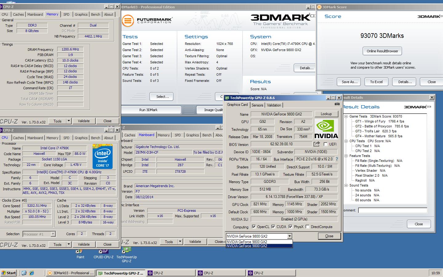Click Save As button in 3DMark Score
443x277 pixels.
[349, 82]
